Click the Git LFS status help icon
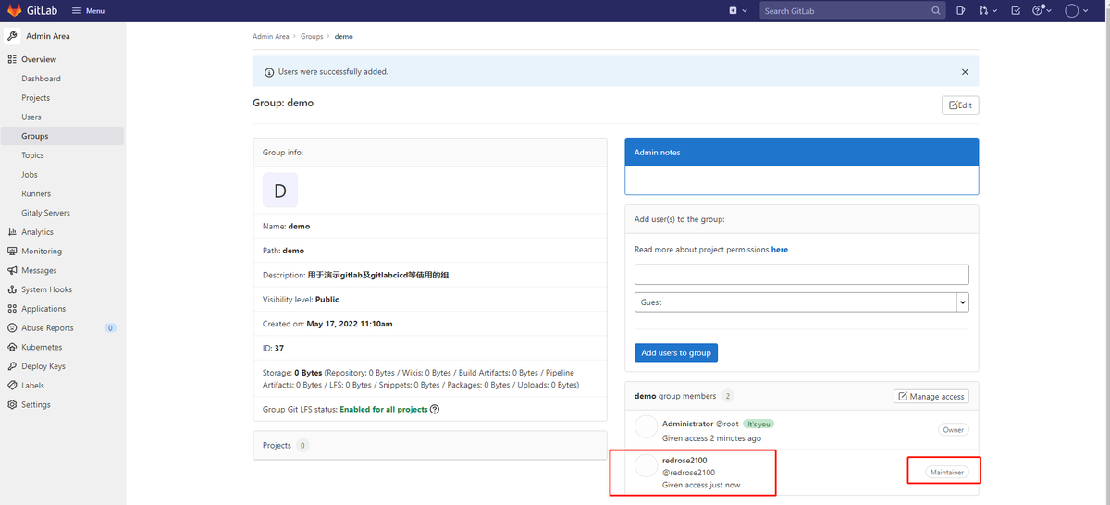Viewport: 1110px width, 505px height. click(435, 409)
